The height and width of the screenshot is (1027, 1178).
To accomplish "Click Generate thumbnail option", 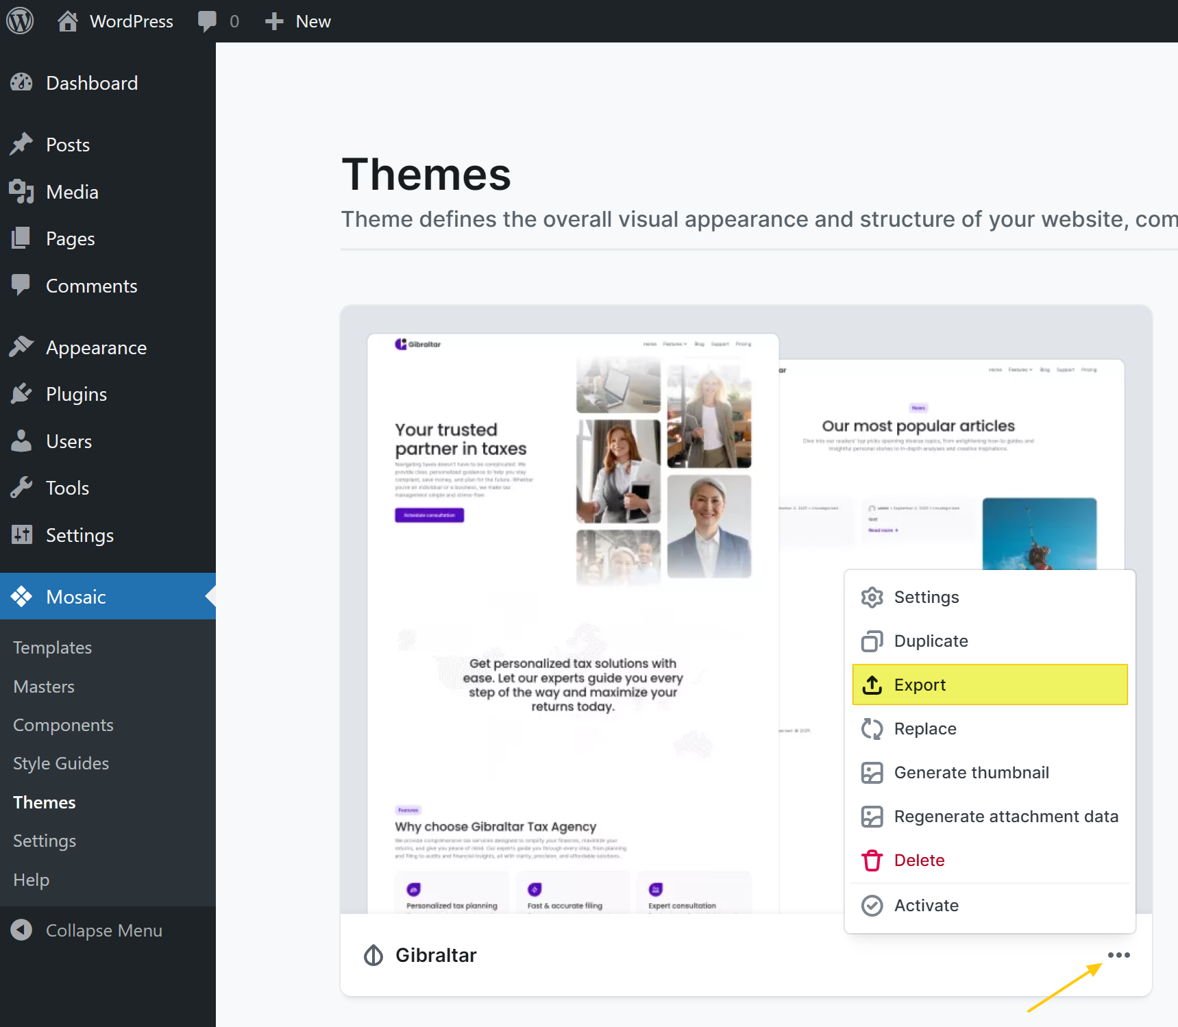I will coord(971,773).
